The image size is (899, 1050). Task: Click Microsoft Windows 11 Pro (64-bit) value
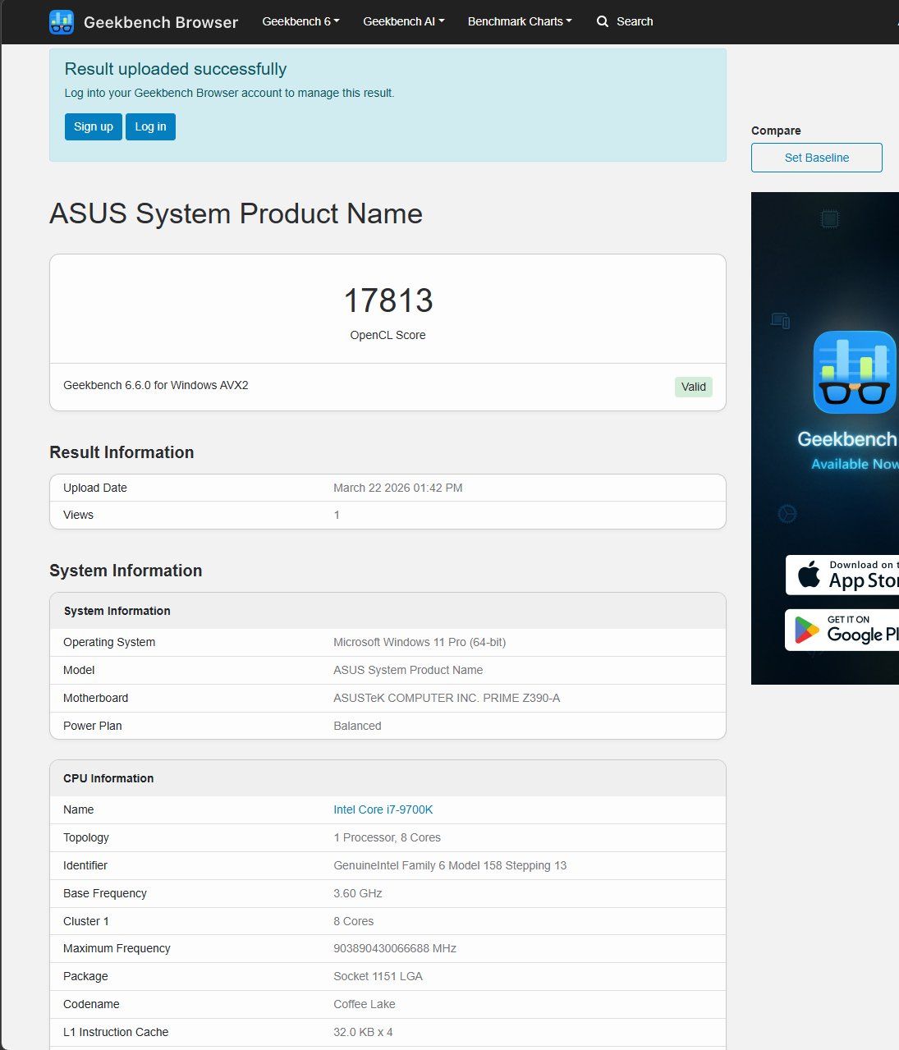tap(420, 642)
